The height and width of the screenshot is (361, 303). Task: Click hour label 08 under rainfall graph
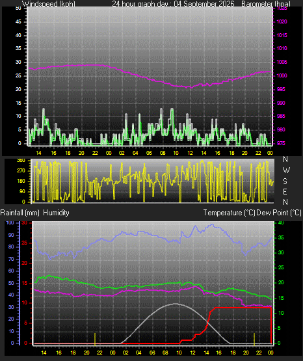coord(165,353)
